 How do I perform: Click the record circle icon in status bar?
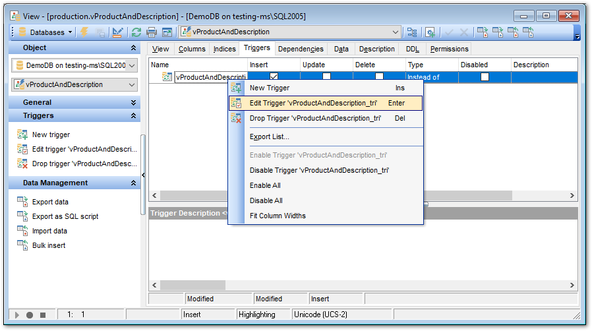point(30,315)
